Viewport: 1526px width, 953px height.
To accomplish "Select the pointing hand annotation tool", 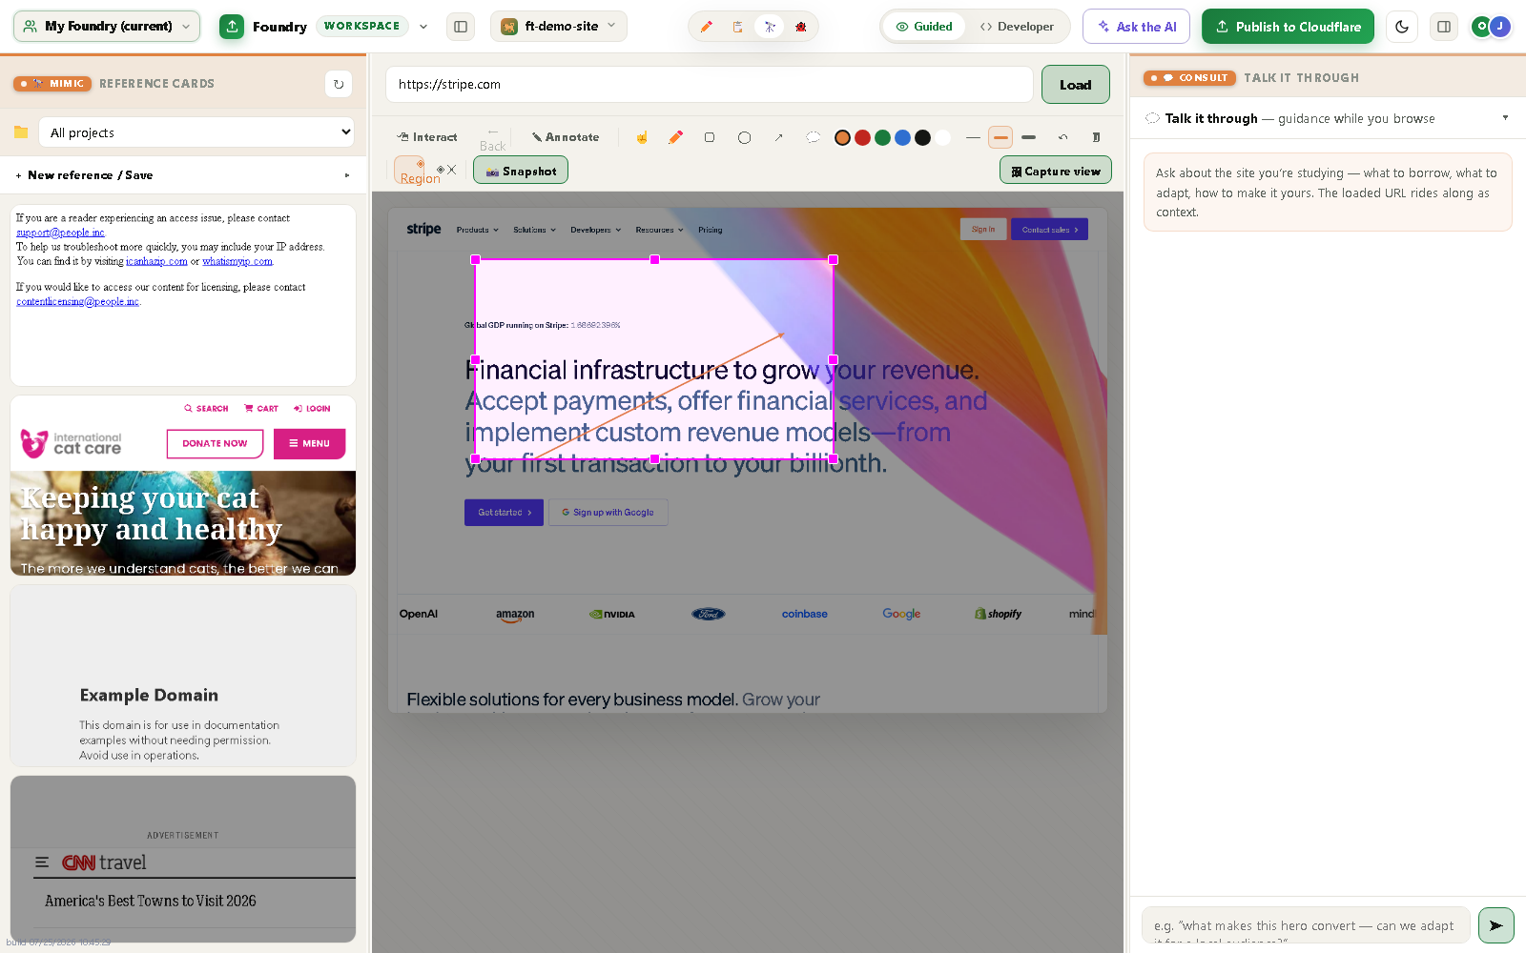I will point(642,137).
